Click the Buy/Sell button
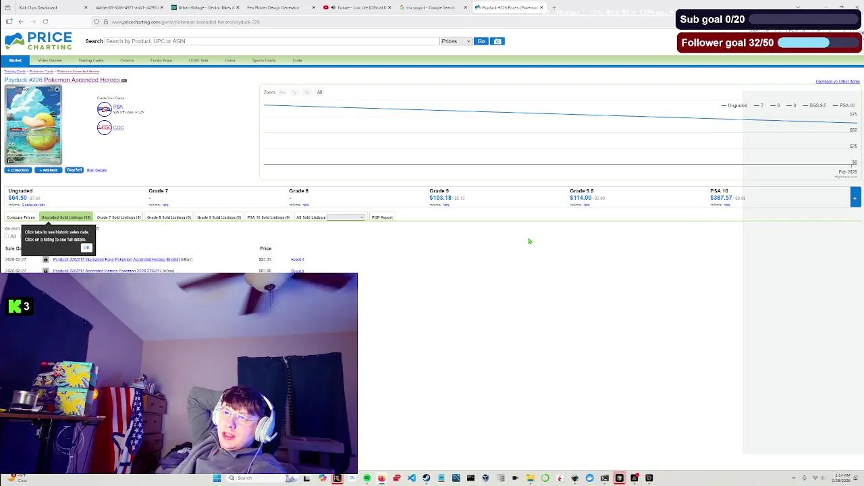This screenshot has width=864, height=486. (74, 170)
